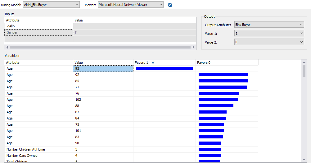This screenshot has width=311, height=163.
Task: Click the Input right scroll arrow
Action: (x=193, y=47)
